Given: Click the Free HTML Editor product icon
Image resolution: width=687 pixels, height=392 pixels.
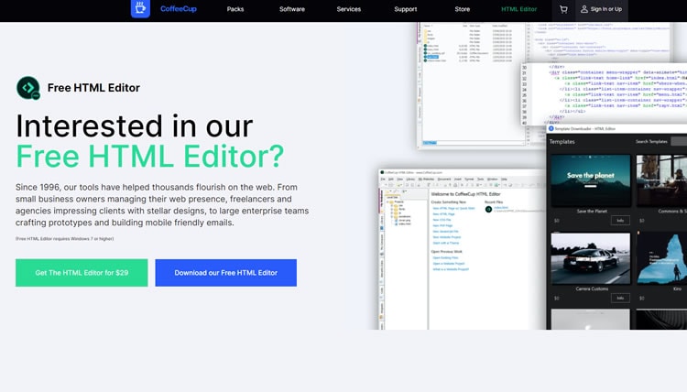Looking at the screenshot, I should [28, 88].
